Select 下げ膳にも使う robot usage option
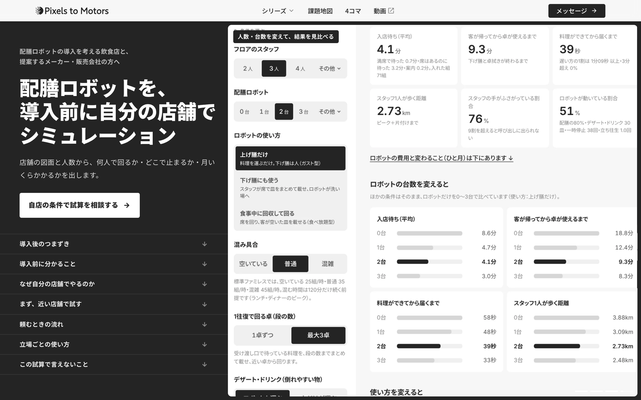641x400 pixels. point(290,188)
